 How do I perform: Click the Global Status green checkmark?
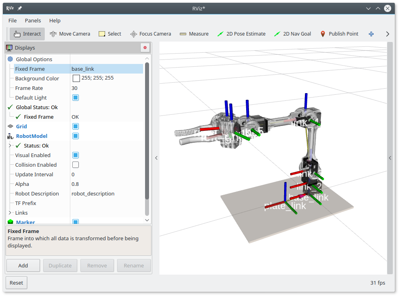(10, 107)
